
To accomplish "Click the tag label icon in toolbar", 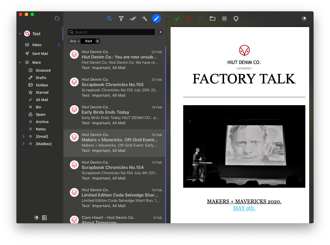I will (236, 19).
